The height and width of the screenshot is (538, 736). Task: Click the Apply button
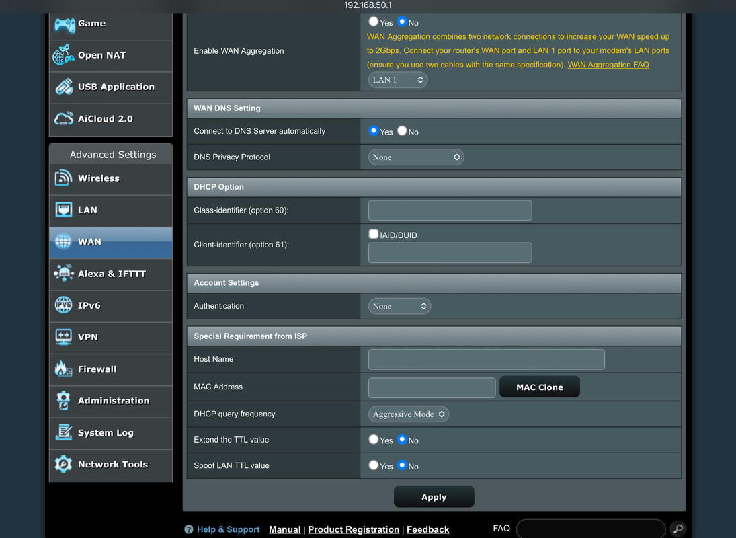[434, 497]
